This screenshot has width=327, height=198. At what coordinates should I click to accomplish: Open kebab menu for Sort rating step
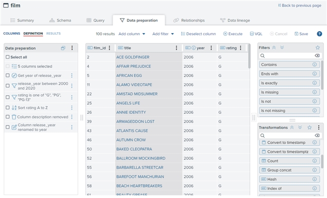pyautogui.click(x=72, y=107)
